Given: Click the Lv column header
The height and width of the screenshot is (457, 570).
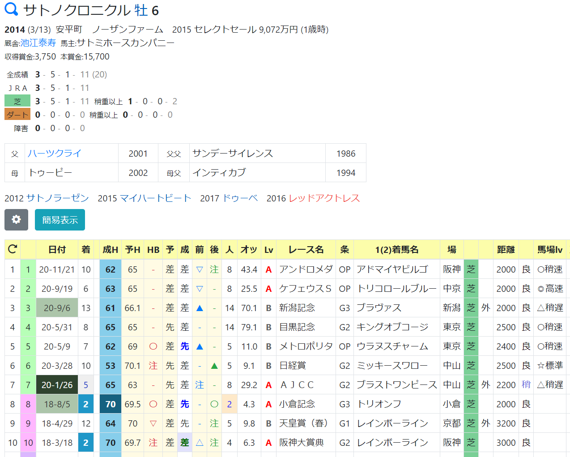Looking at the screenshot, I should [268, 250].
